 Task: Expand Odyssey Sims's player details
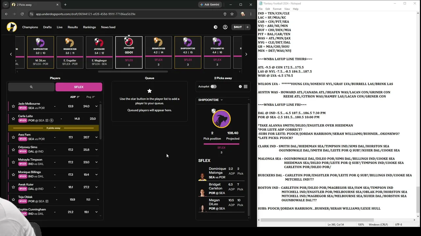[96, 150]
